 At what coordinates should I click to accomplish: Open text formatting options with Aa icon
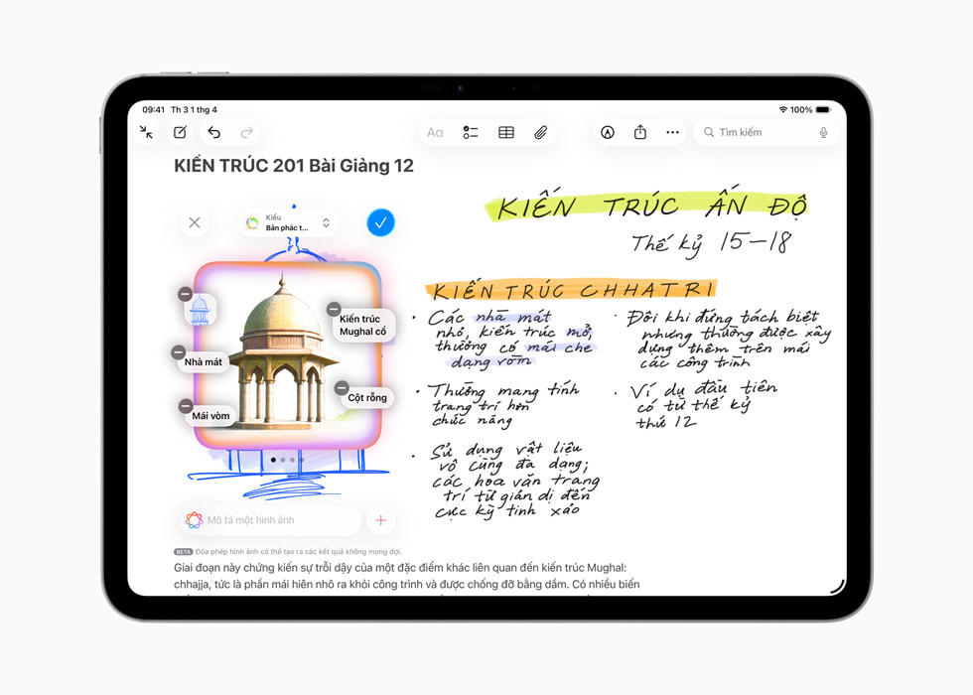click(x=435, y=131)
